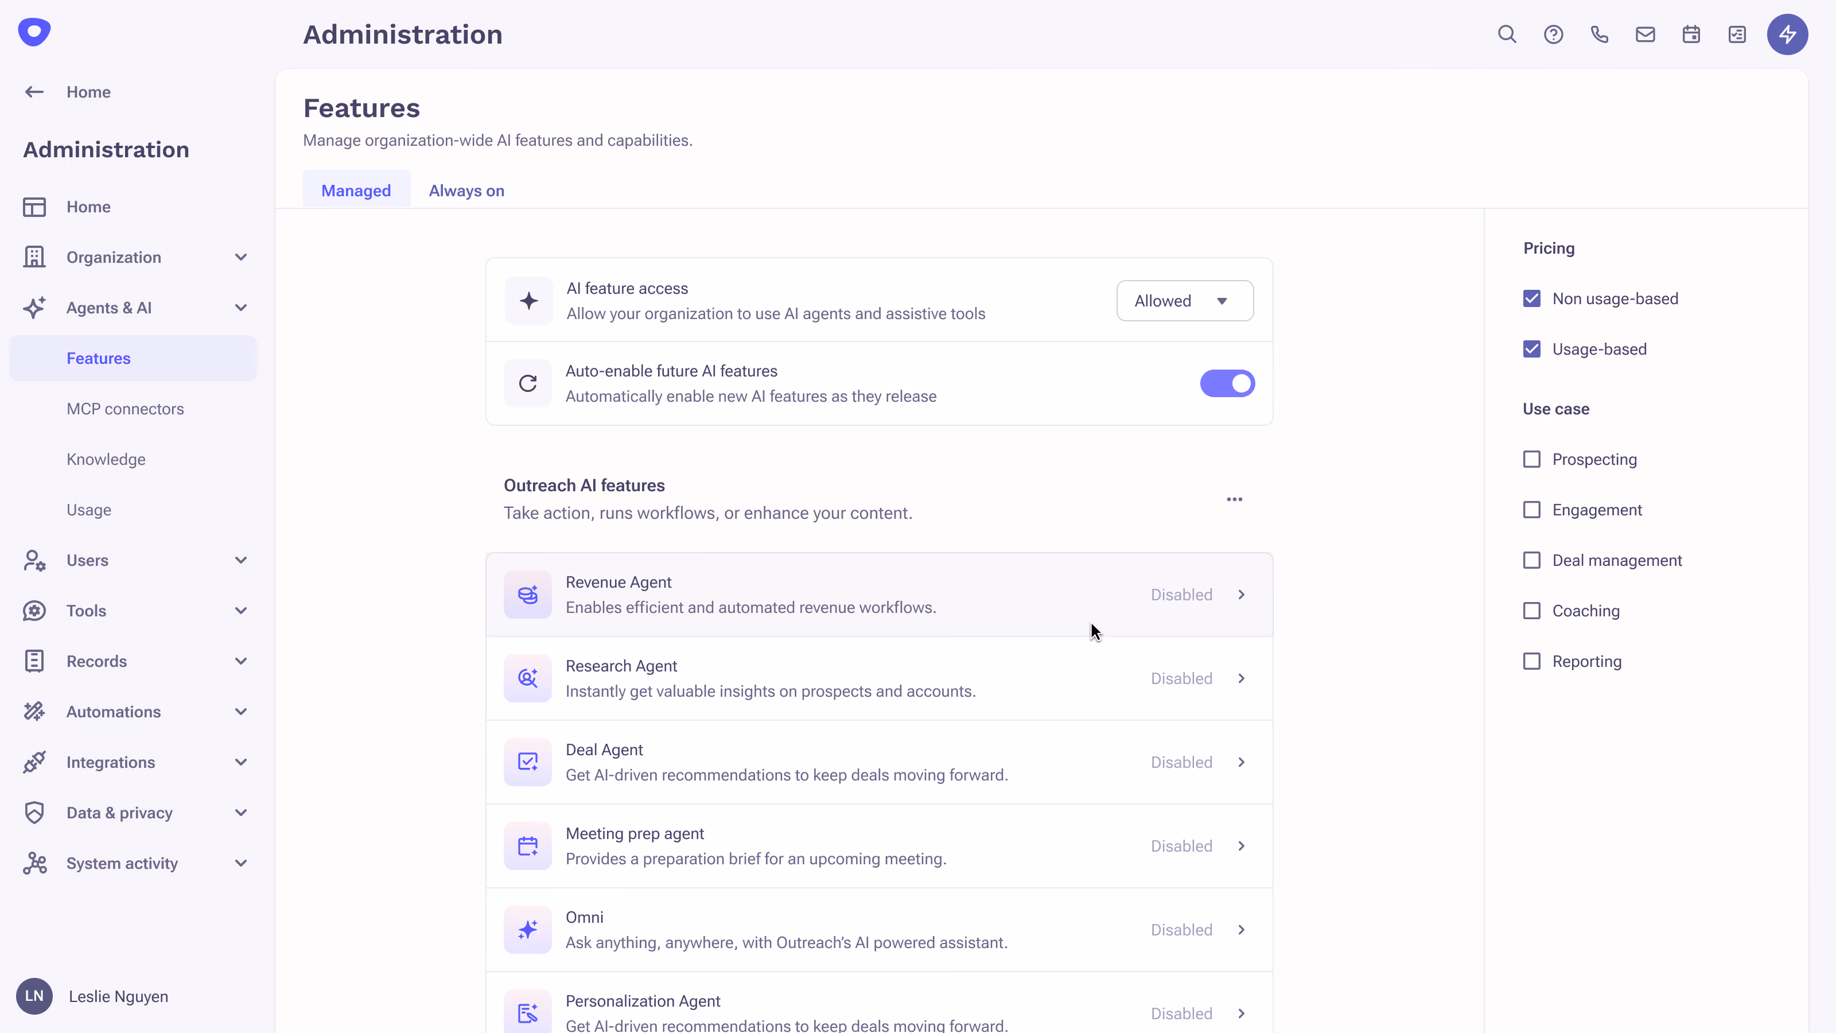Expand the Integrations section chevron
The height and width of the screenshot is (1033, 1836).
[x=241, y=762]
